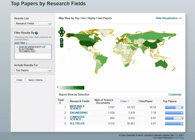Open the Results List dropdown
This screenshot has height=140, width=195.
(33, 24)
